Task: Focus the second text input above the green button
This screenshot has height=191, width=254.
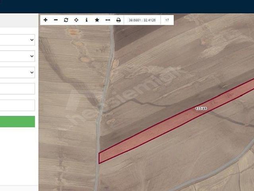Action: click(x=17, y=105)
